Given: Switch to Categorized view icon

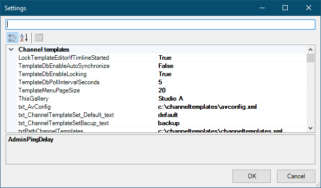Looking at the screenshot, I should [12, 38].
